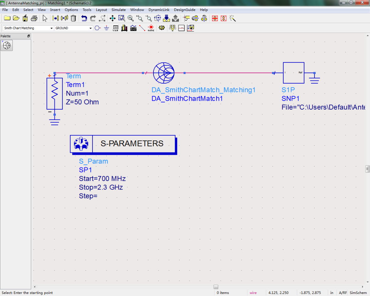Open the Options menu

71,10
